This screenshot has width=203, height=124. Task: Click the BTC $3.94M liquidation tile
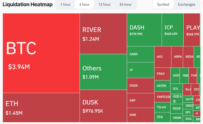pyautogui.click(x=41, y=53)
